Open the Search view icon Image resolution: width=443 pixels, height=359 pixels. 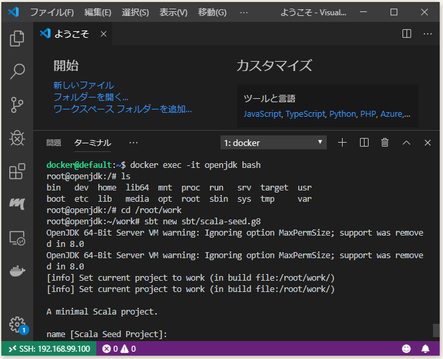pos(17,71)
